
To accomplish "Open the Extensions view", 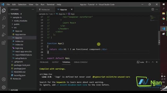I will [4, 43].
